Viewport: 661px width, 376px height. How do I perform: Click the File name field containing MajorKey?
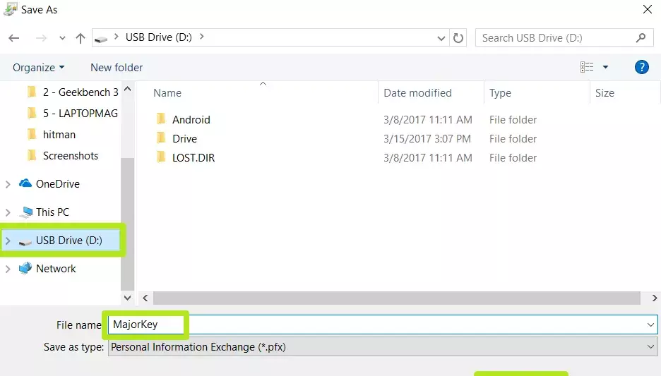(383, 325)
